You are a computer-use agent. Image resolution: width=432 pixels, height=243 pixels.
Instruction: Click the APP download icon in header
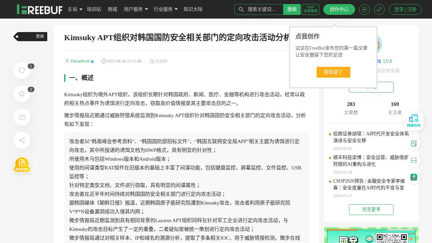[364, 9]
